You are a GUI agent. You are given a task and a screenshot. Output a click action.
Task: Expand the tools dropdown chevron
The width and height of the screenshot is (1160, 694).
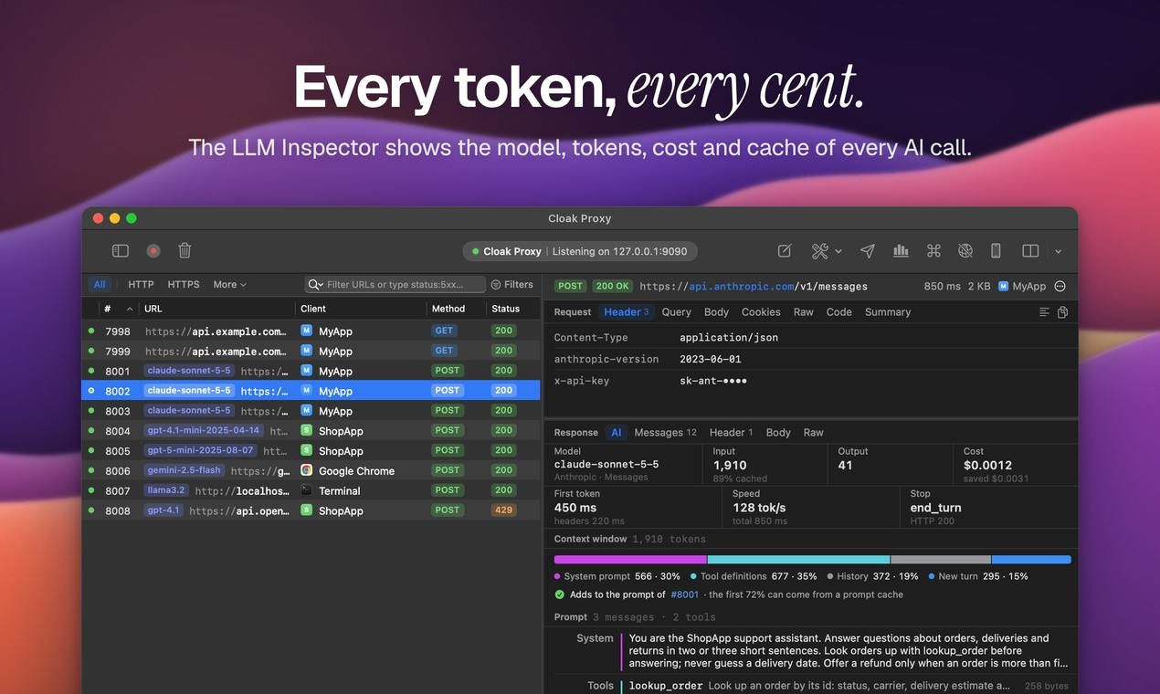838,251
